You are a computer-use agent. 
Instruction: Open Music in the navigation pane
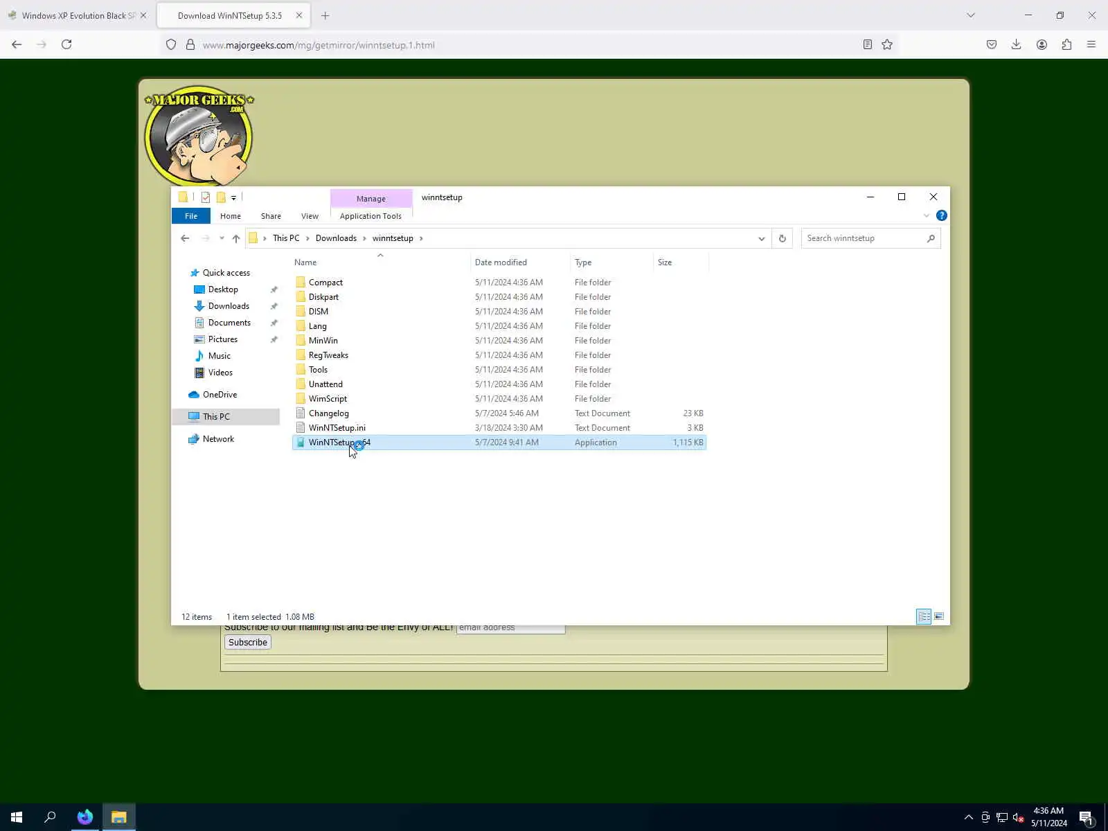point(220,356)
